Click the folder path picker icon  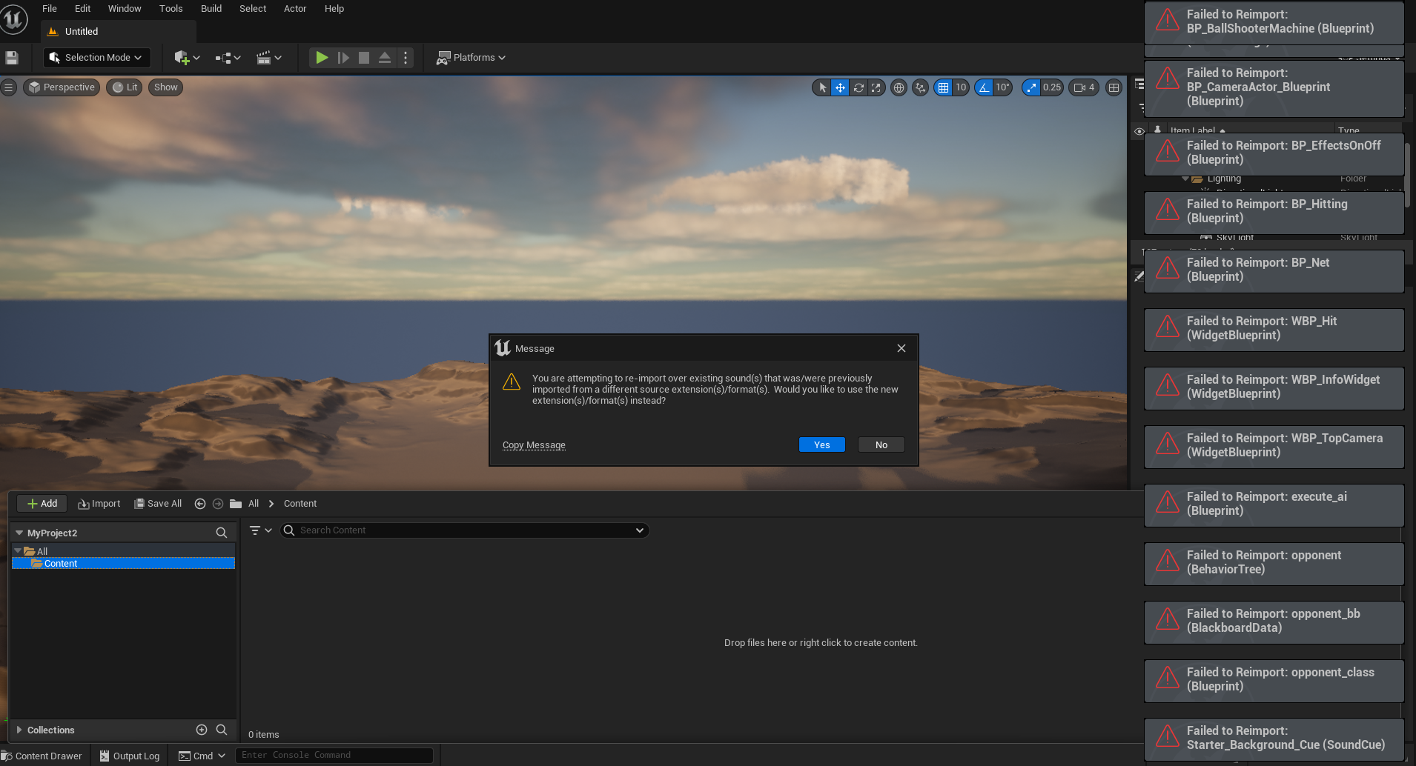tap(236, 504)
